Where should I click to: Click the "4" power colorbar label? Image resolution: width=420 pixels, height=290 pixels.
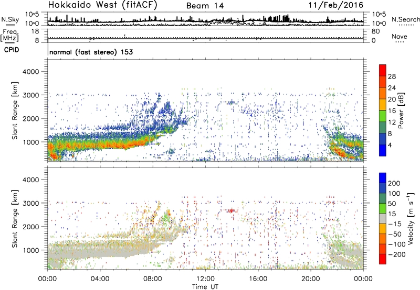tap(390, 145)
